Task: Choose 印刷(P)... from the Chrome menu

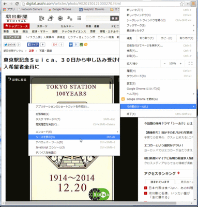Action: pyautogui.click(x=158, y=56)
